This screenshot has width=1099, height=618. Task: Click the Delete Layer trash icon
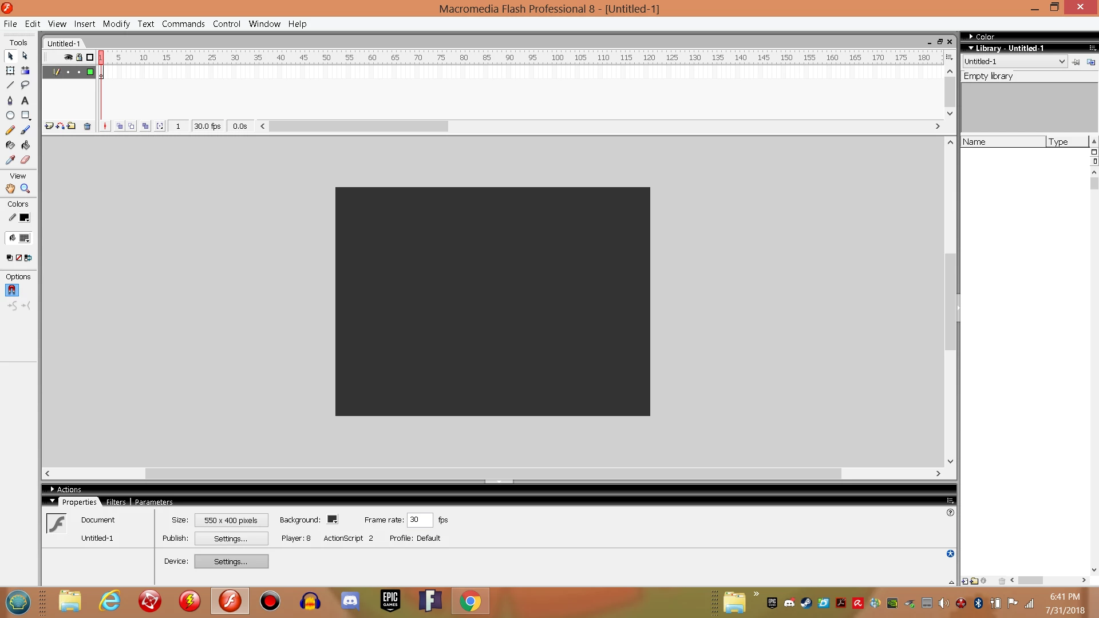pyautogui.click(x=87, y=126)
